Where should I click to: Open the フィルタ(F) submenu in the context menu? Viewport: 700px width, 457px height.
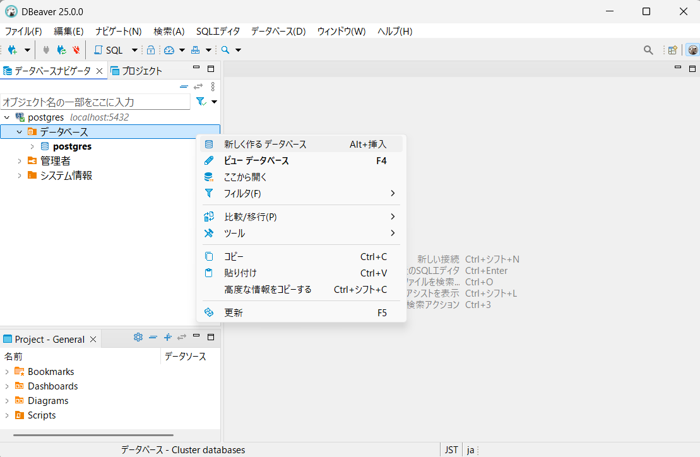pyautogui.click(x=242, y=193)
